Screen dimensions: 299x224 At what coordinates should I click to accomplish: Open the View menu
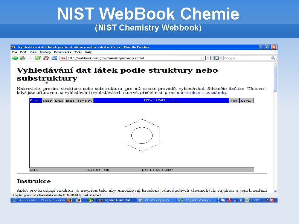pyautogui.click(x=33, y=52)
